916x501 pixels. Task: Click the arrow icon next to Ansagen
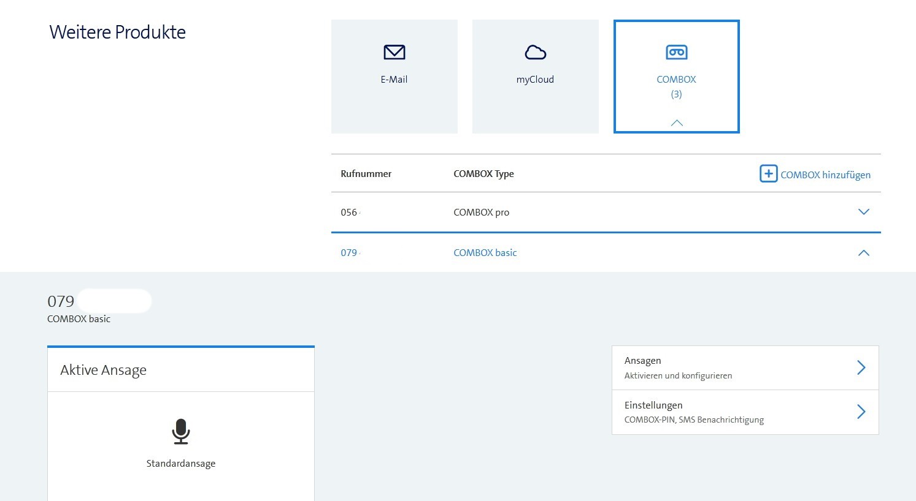[861, 367]
